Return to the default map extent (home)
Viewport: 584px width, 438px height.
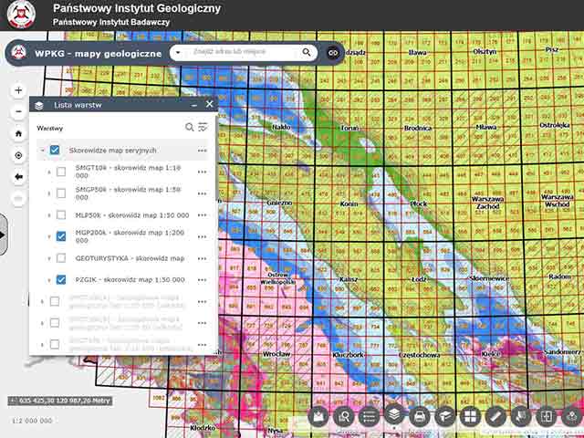coord(19,133)
